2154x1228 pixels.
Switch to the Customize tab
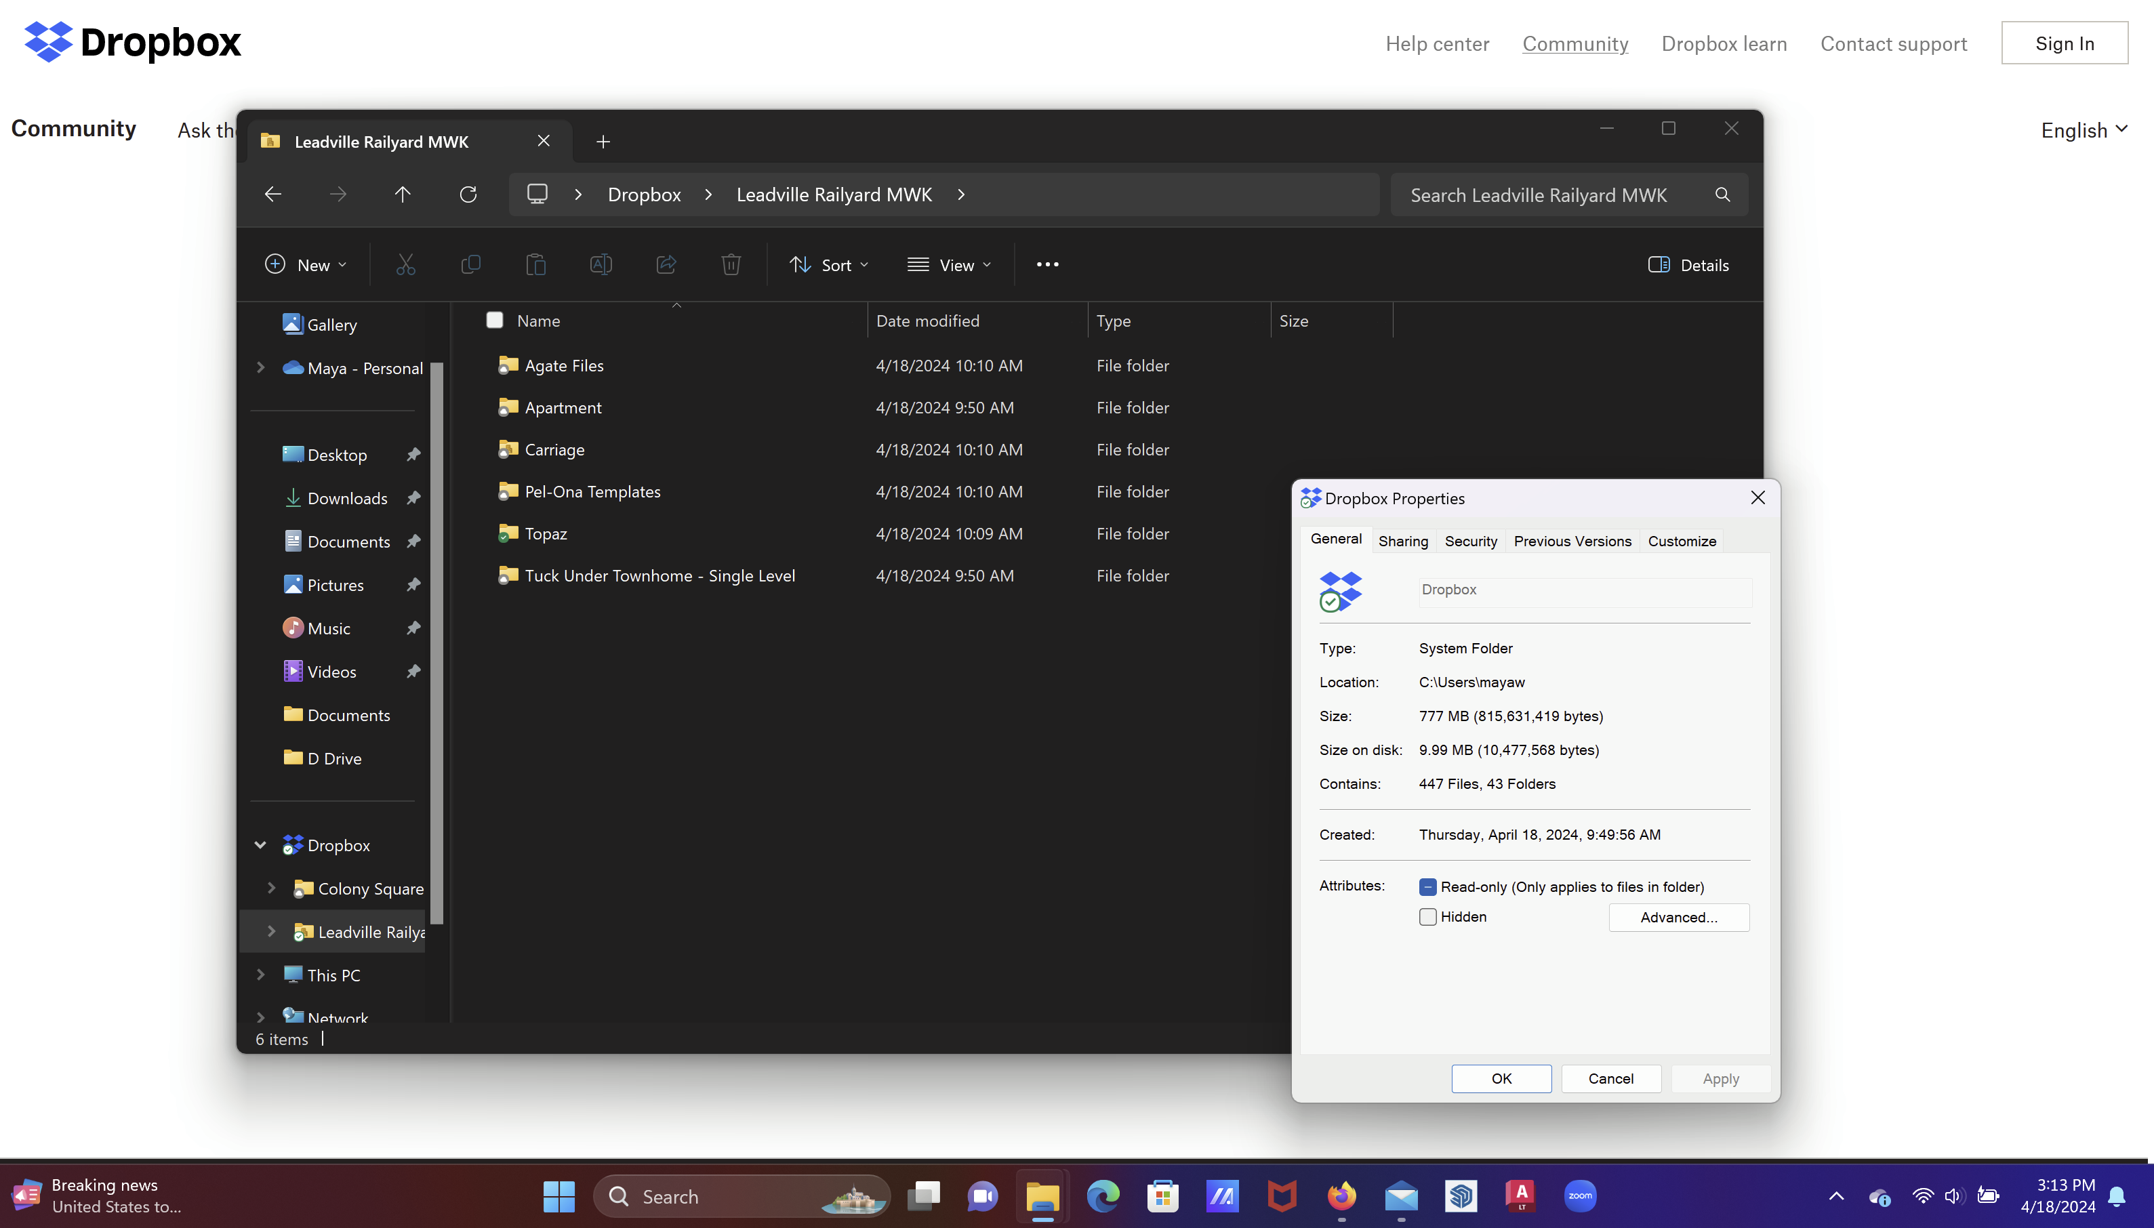(x=1682, y=541)
